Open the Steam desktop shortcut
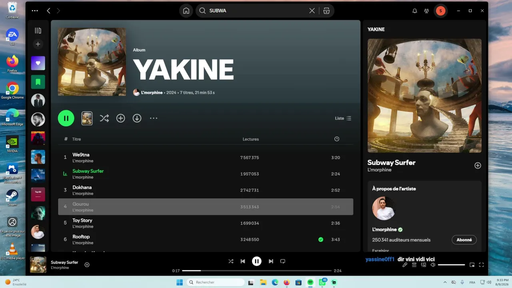Viewport: 512px width, 288px height. click(x=12, y=198)
